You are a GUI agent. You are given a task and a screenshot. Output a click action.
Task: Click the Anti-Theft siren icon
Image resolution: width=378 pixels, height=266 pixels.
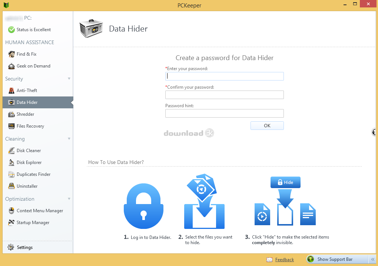coord(11,91)
